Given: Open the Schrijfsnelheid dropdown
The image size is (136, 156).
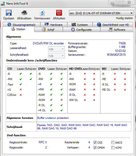Looking at the screenshot, I should point(56,56).
